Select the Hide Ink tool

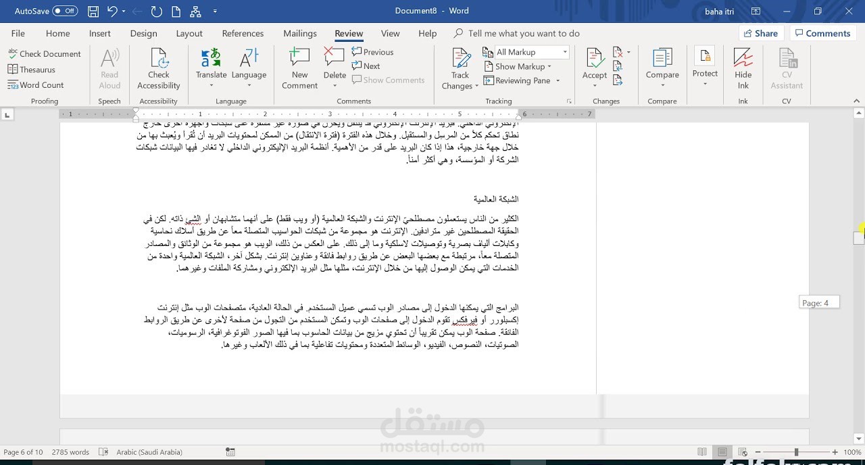tap(743, 68)
